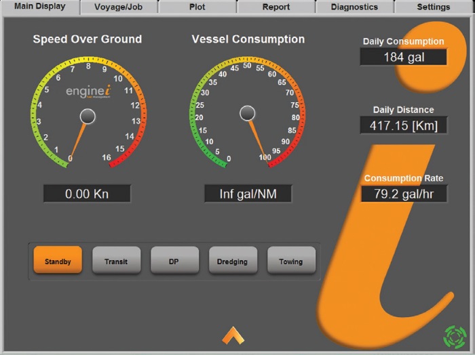This screenshot has height=355, width=475.
Task: Click the 0.00 Kn speed readout
Action: (87, 194)
